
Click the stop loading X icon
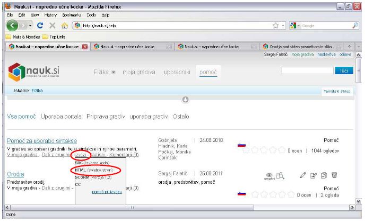coord(52,25)
